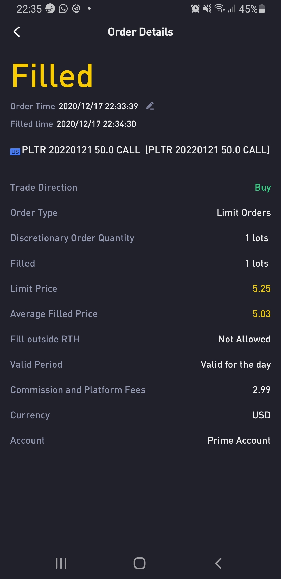Tap the Commission and Platform Fees row
The height and width of the screenshot is (579, 281).
click(140, 390)
